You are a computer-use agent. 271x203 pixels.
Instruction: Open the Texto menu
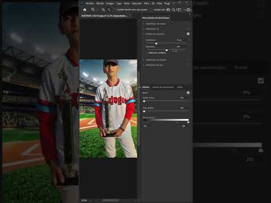click(x=126, y=3)
